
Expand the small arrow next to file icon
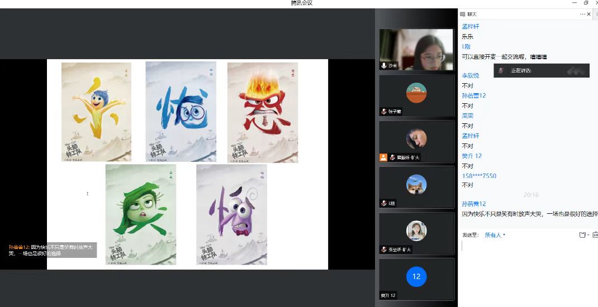point(588,235)
